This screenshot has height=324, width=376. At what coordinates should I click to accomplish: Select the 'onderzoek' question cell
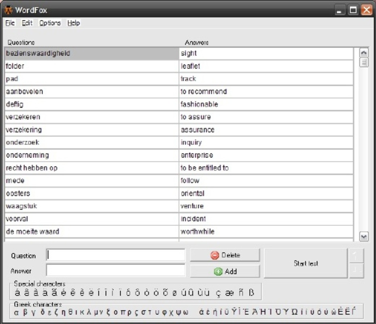pos(91,142)
